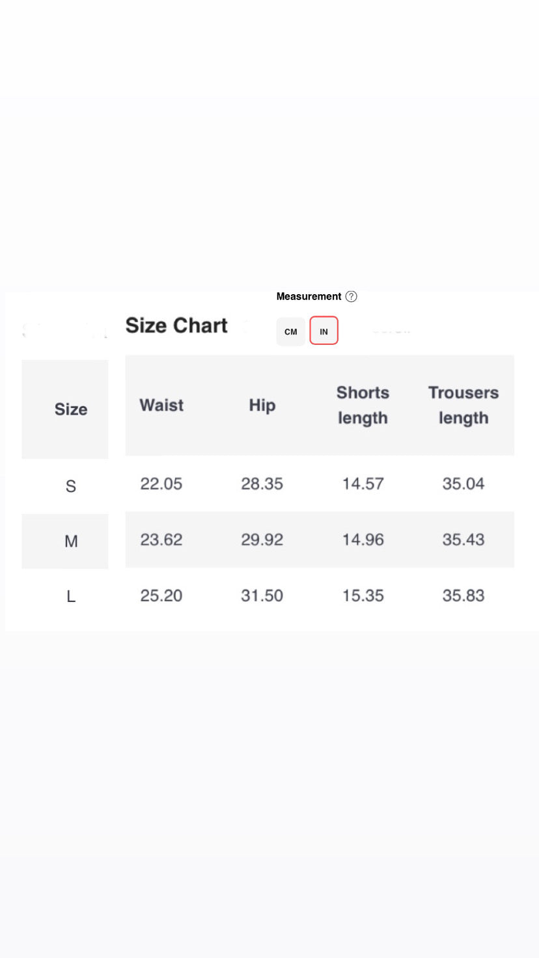Click the Measurement help question mark icon
539x958 pixels.
point(351,296)
